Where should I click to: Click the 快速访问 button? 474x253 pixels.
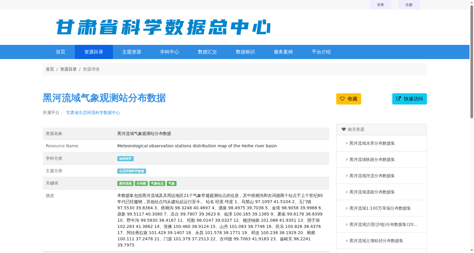(409, 99)
